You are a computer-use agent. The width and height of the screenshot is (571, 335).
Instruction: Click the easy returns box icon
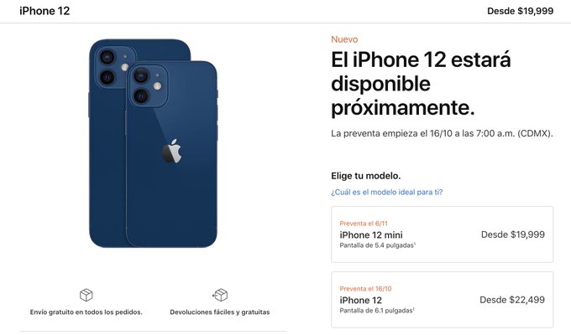click(220, 295)
